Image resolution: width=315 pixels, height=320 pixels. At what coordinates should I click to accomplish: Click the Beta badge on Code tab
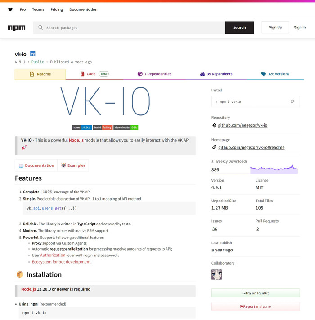click(103, 74)
